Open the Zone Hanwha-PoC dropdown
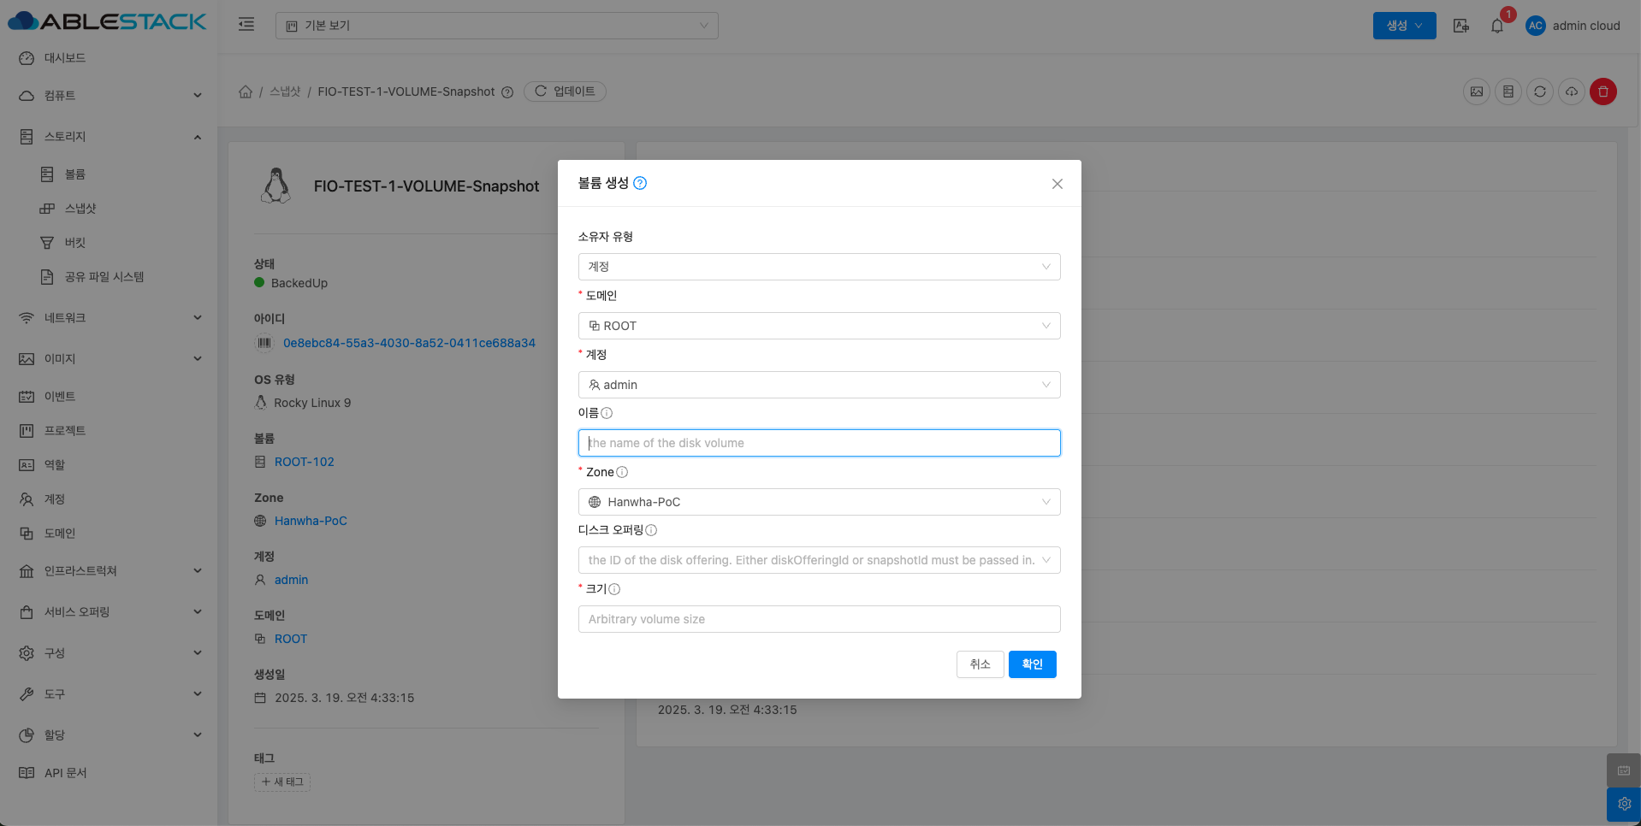The width and height of the screenshot is (1641, 826). coord(819,502)
